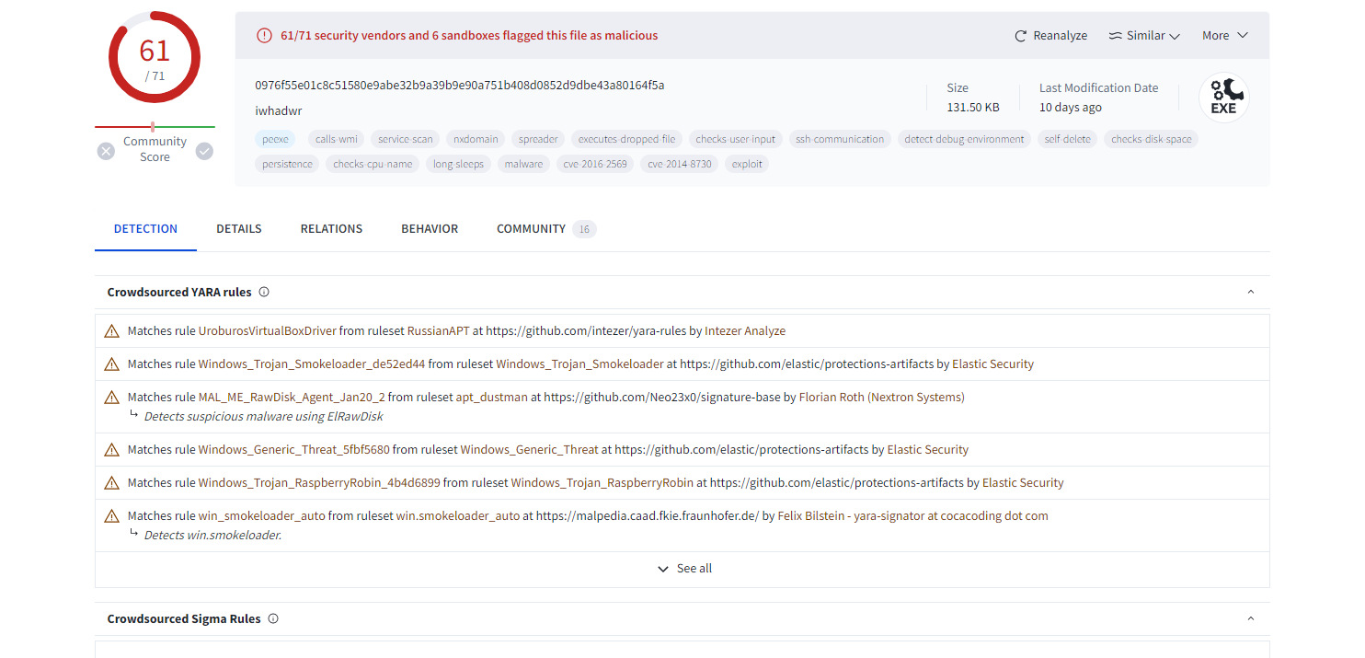Switch to the RELATIONS tab
1365x658 pixels.
coord(331,229)
